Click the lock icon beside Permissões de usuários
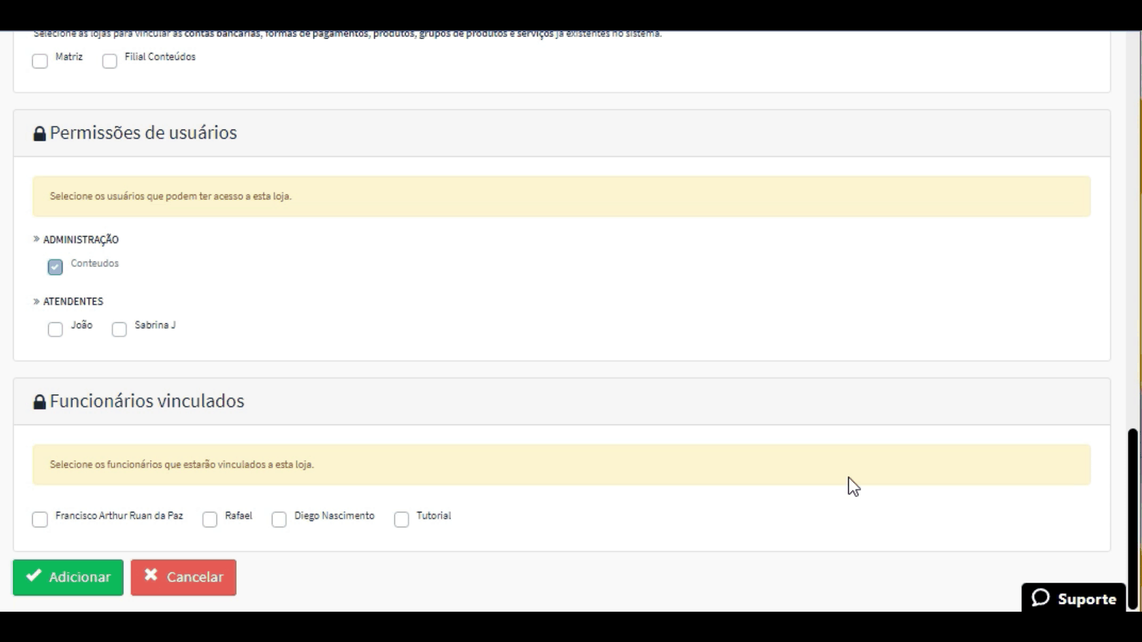The width and height of the screenshot is (1142, 642). coord(39,134)
